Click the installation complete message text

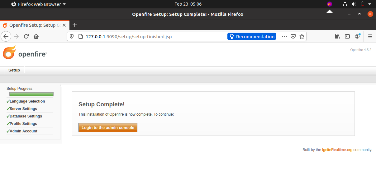click(126, 114)
